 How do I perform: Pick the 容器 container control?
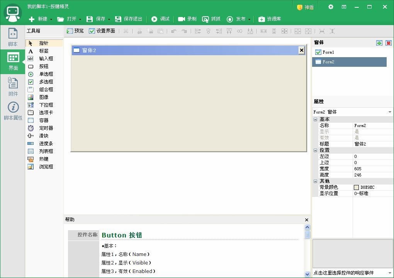coord(44,120)
